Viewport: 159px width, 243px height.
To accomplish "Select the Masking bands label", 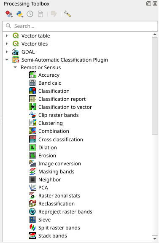I will click(x=57, y=172).
